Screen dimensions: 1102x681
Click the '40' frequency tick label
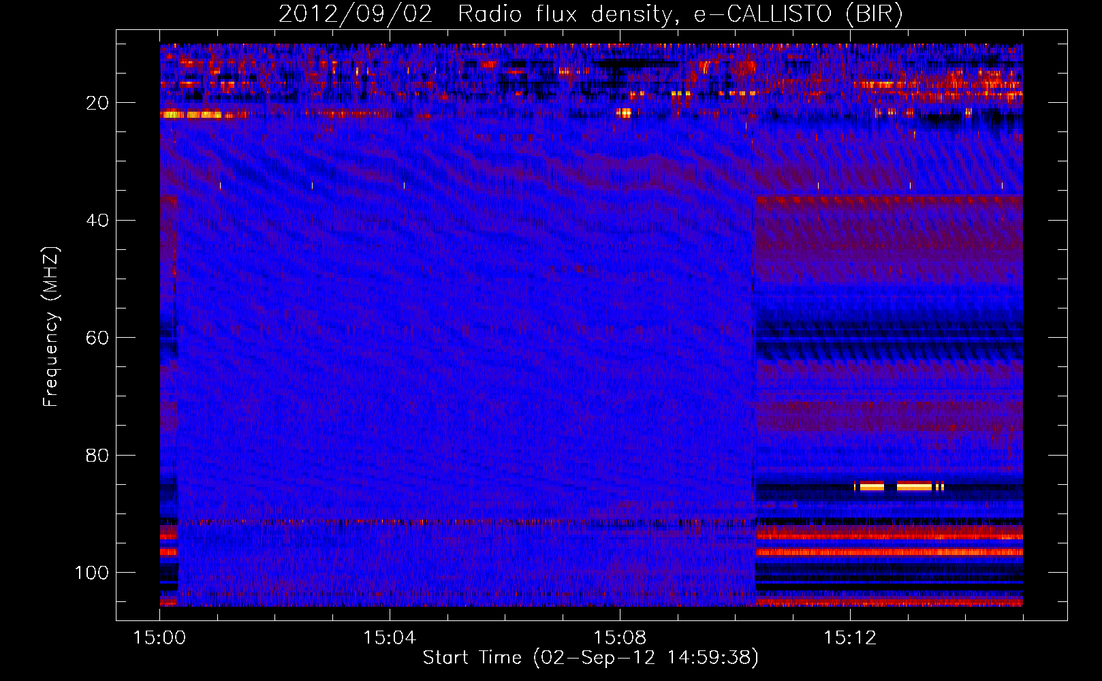click(98, 221)
